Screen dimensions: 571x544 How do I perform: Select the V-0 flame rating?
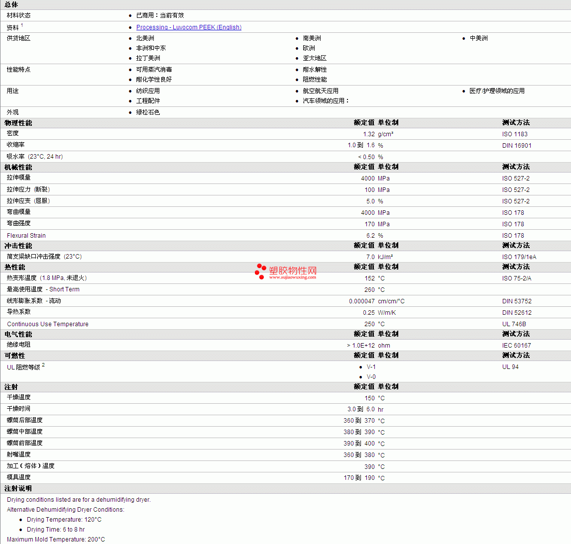pos(371,377)
